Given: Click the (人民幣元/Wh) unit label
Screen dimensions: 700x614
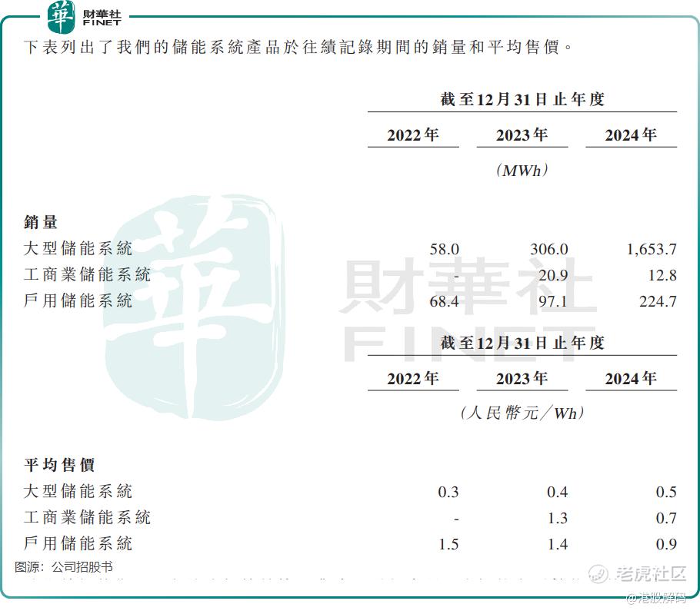Looking at the screenshot, I should click(x=522, y=413).
